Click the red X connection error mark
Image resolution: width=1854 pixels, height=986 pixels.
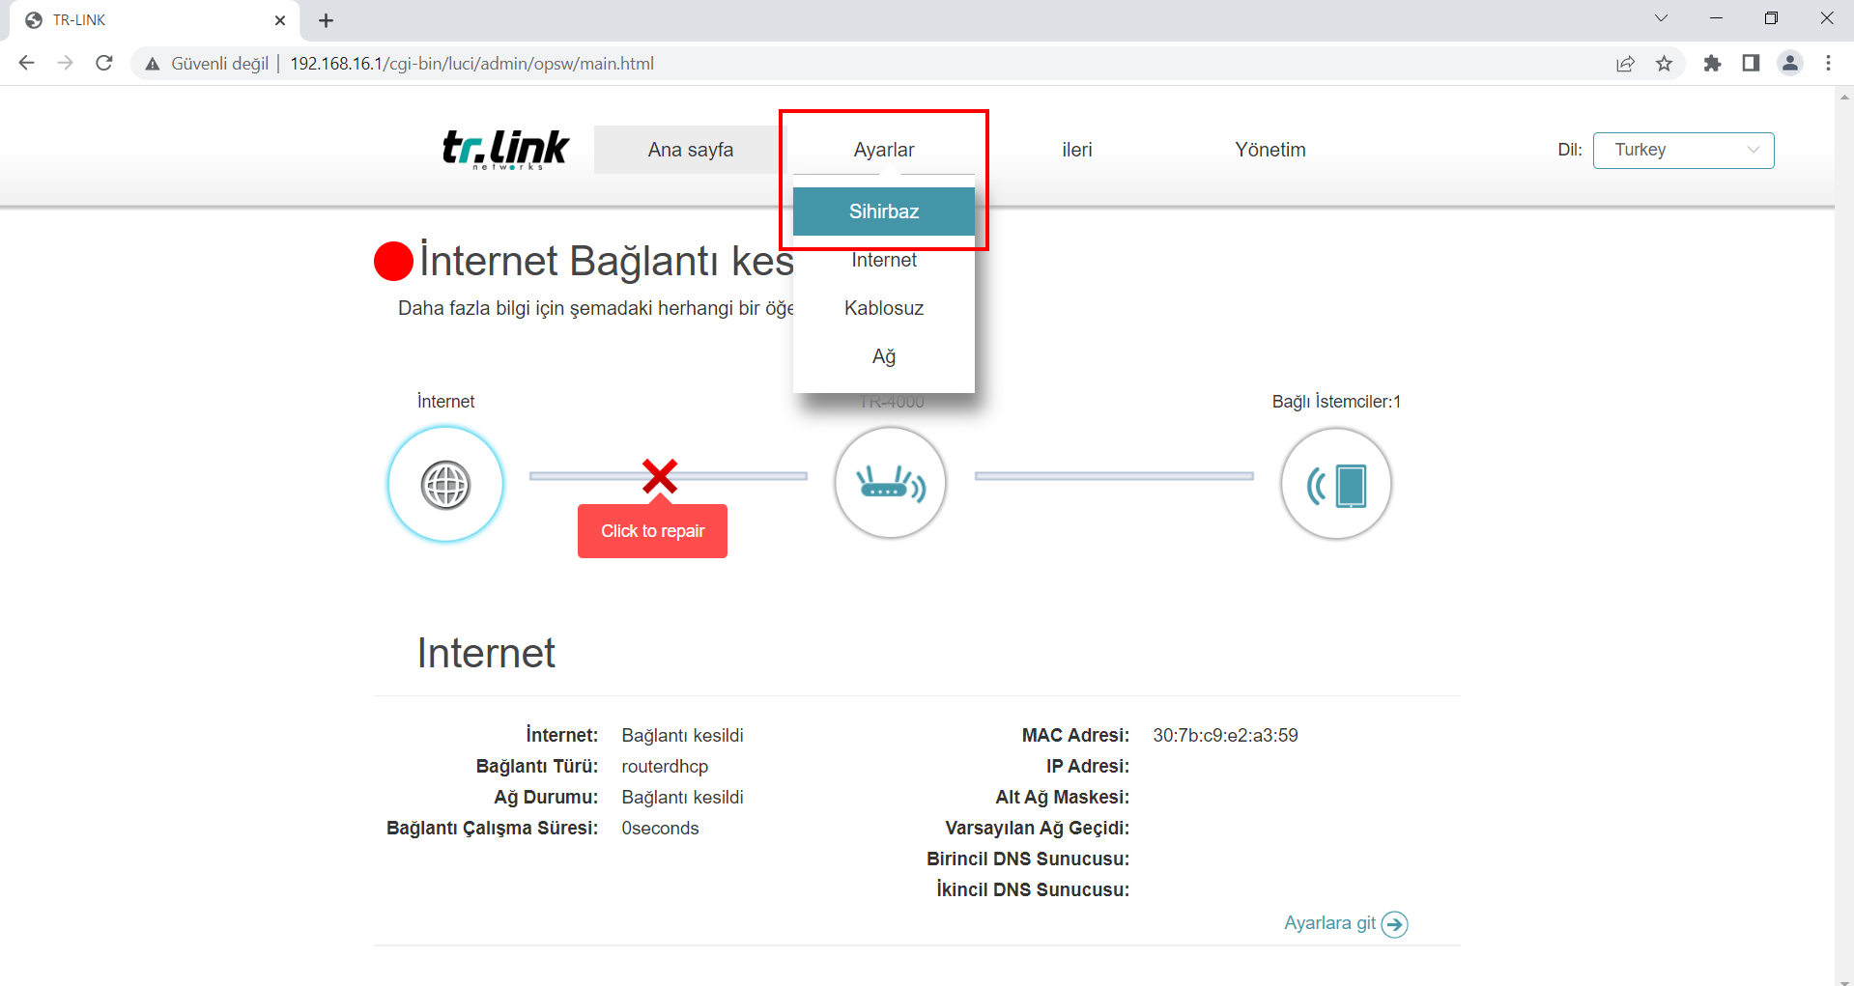point(660,476)
